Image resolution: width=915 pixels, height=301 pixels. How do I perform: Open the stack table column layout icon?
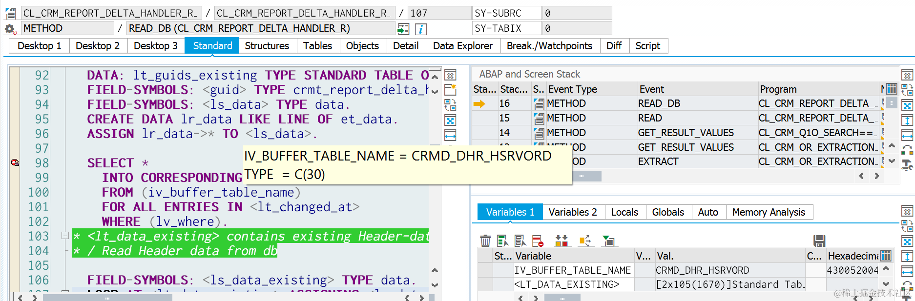coord(892,89)
